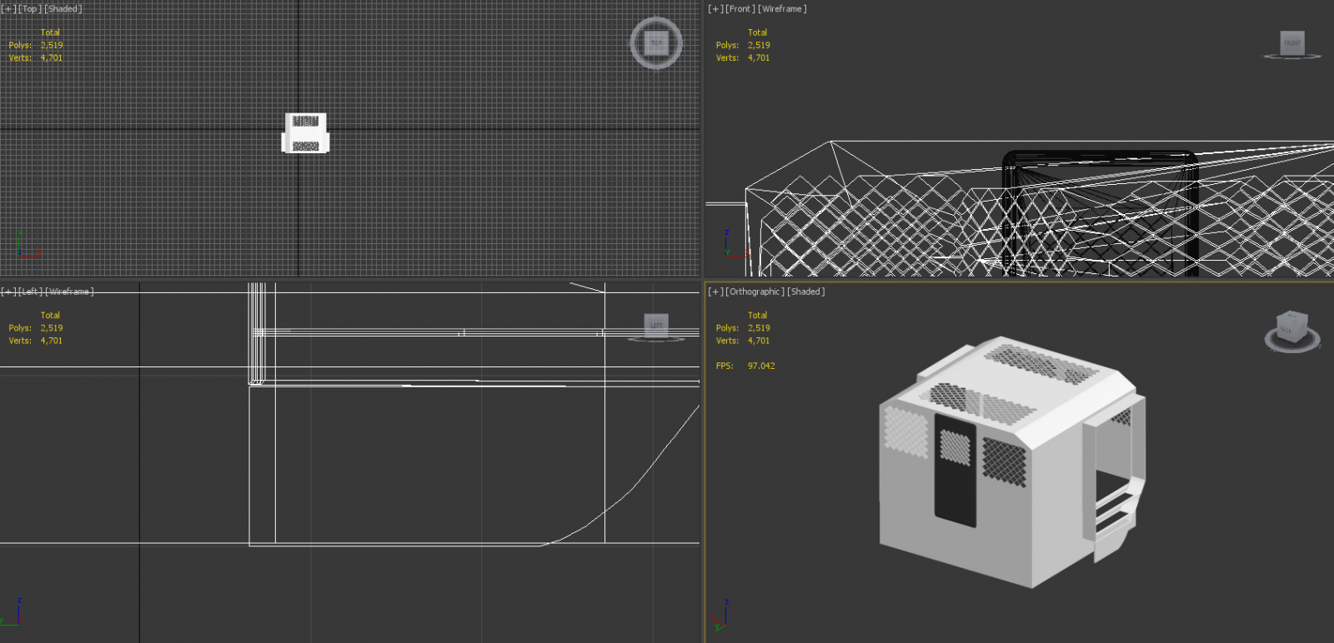1334x643 pixels.
Task: Click the [Top] view label menu
Action: (30, 9)
